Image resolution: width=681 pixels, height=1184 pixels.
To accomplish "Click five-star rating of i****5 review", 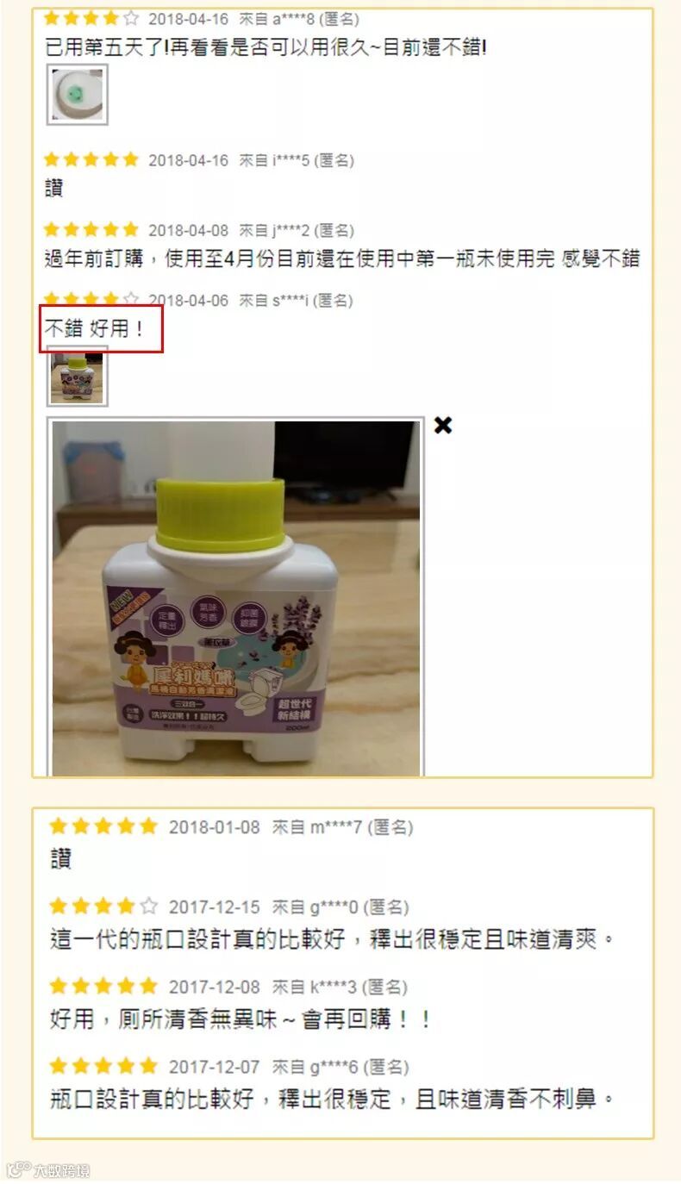I will click(91, 159).
